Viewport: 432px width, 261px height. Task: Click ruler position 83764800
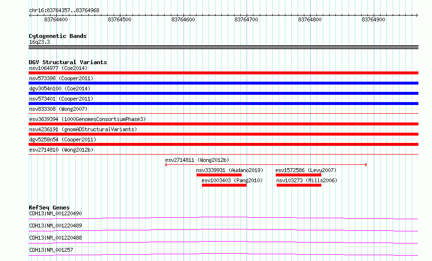(310, 19)
